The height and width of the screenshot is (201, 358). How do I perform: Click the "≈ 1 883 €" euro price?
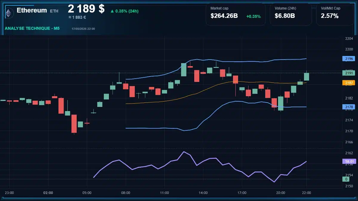click(x=77, y=17)
